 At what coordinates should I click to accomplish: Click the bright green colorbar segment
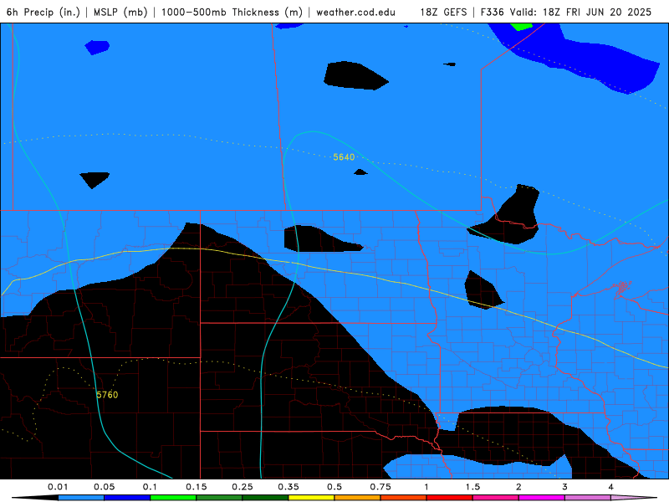tap(173, 498)
